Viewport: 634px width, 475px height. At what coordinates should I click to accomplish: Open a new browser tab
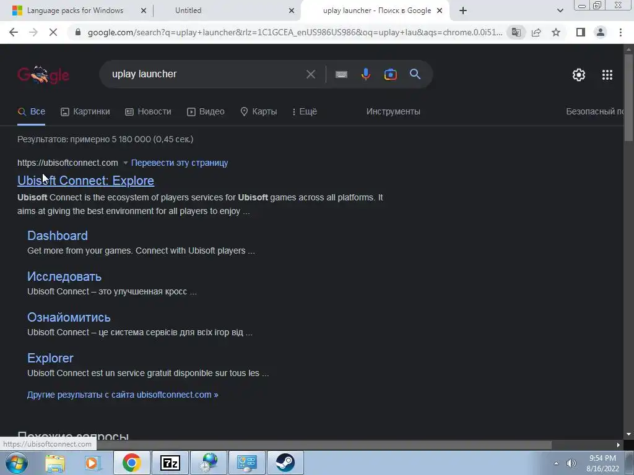(x=463, y=11)
